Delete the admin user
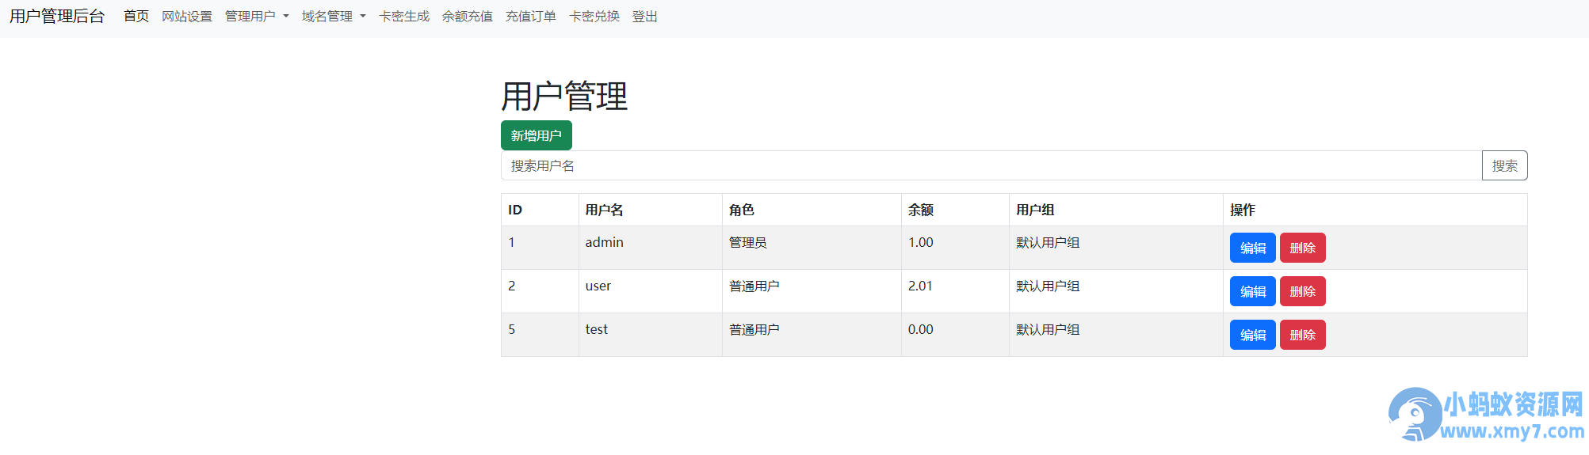This screenshot has width=1589, height=455. 1303,248
